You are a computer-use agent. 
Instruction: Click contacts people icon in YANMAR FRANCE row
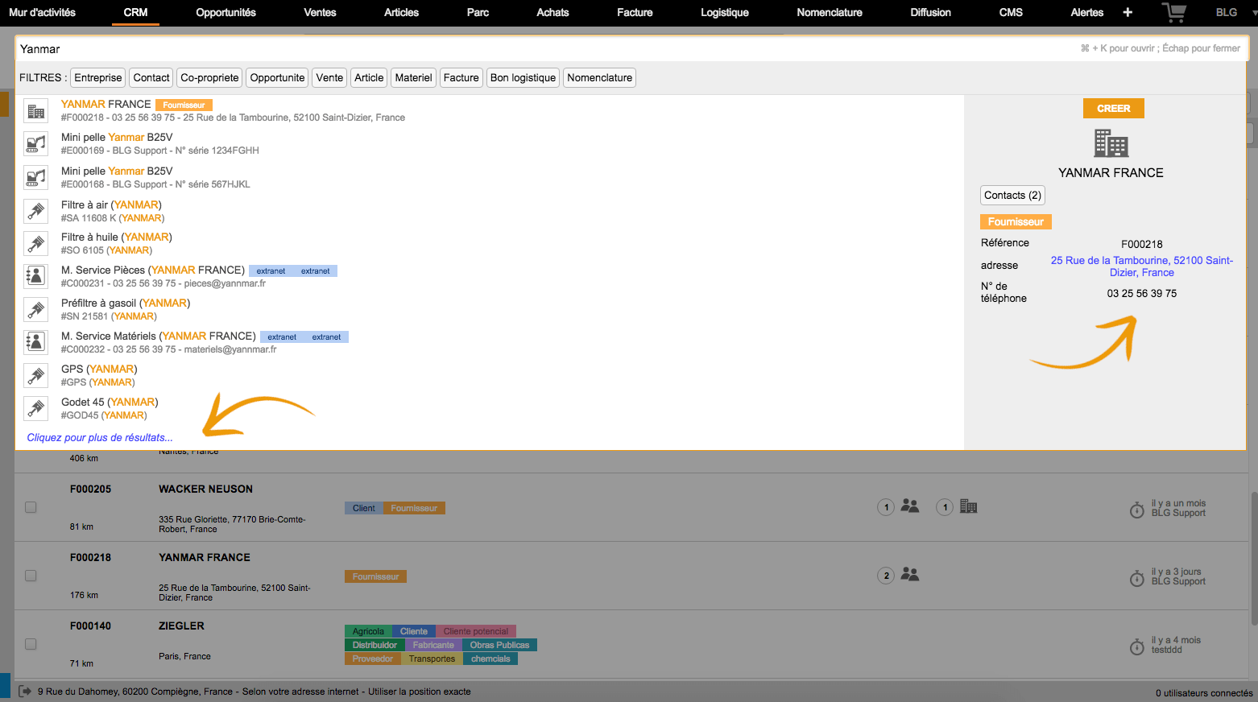pyautogui.click(x=910, y=575)
